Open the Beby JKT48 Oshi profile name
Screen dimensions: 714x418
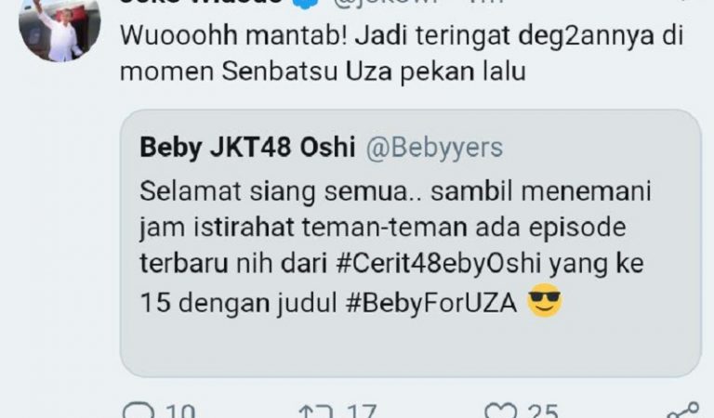(247, 148)
